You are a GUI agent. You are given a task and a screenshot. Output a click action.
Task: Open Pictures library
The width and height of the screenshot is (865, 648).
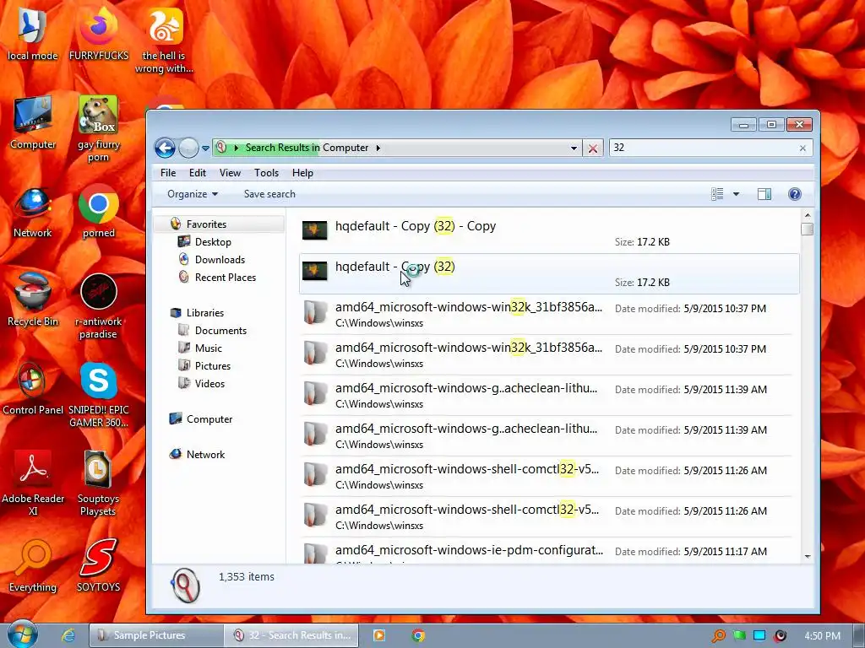point(212,366)
